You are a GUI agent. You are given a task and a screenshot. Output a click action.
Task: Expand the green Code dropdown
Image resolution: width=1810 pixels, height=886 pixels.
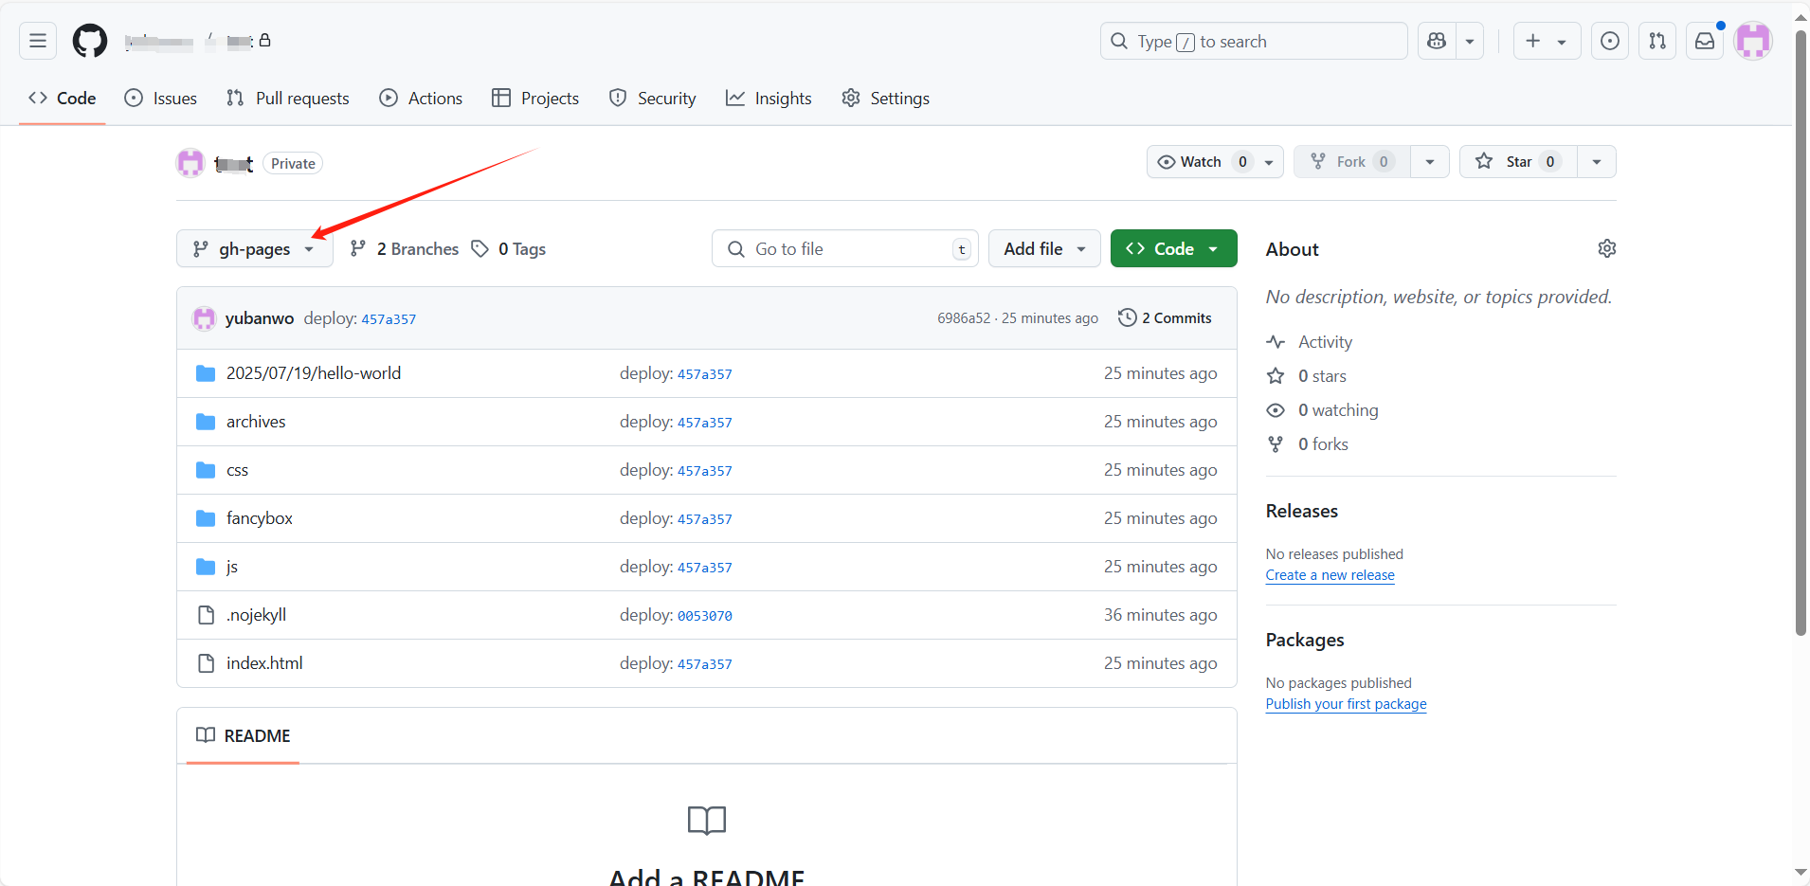(1173, 248)
